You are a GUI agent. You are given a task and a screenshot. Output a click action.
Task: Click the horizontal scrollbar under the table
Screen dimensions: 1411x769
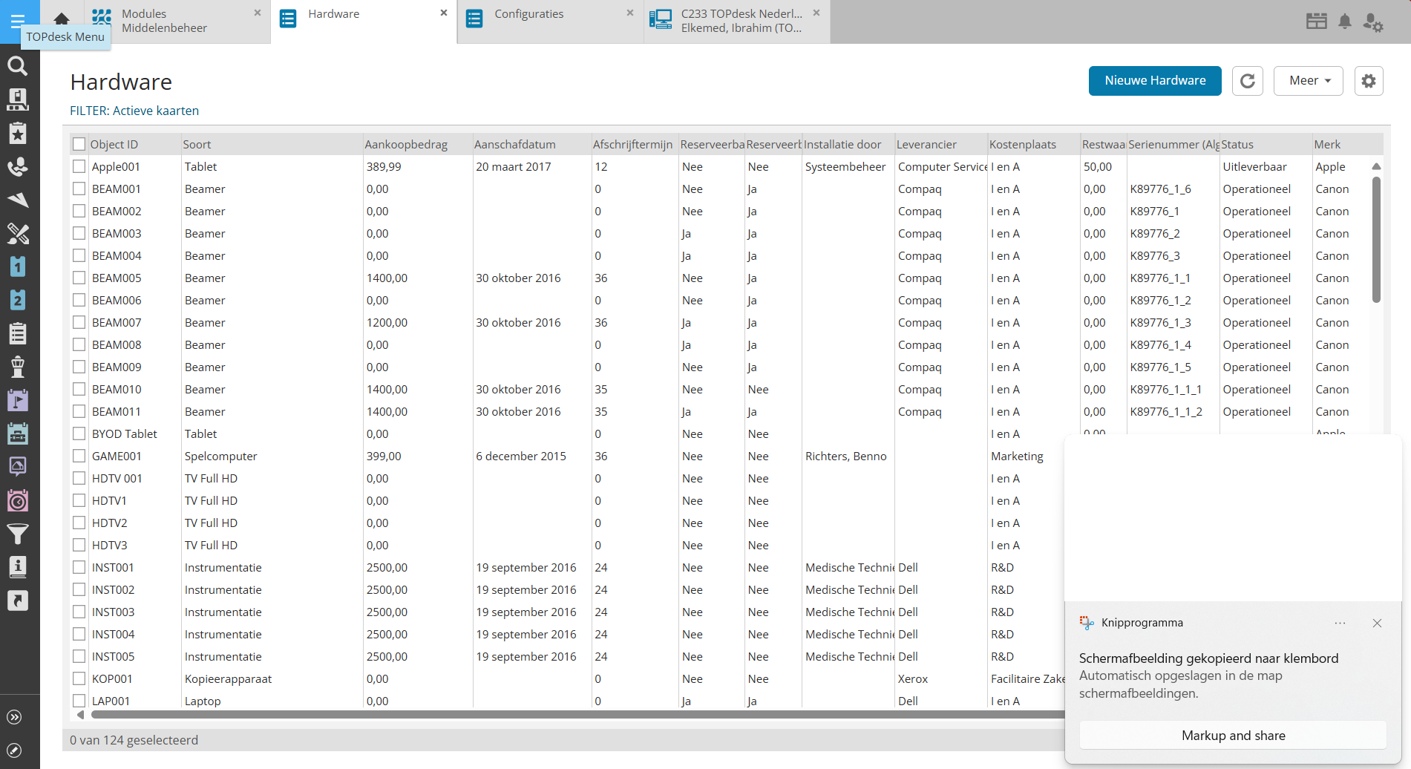(520, 715)
